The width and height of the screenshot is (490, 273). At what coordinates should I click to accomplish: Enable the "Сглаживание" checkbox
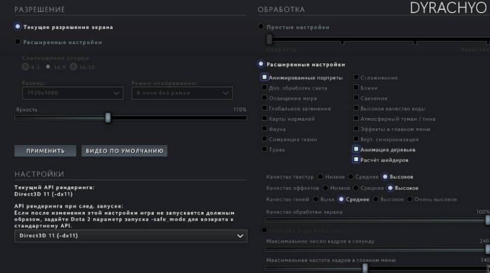356,78
